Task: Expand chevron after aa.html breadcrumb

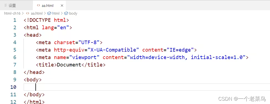Action: click(x=45, y=14)
